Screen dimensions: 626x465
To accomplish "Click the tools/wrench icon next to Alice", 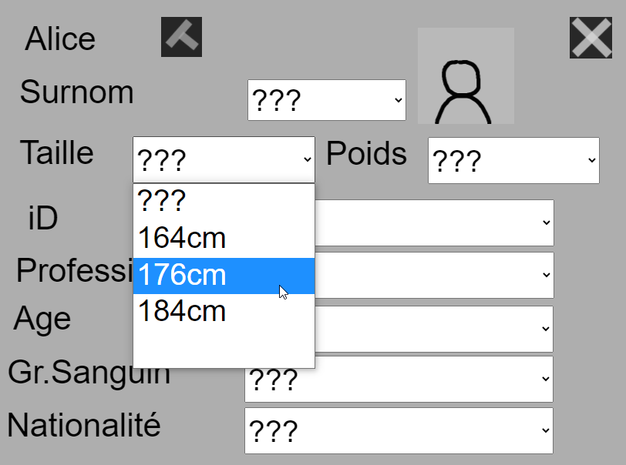I will coord(180,38).
